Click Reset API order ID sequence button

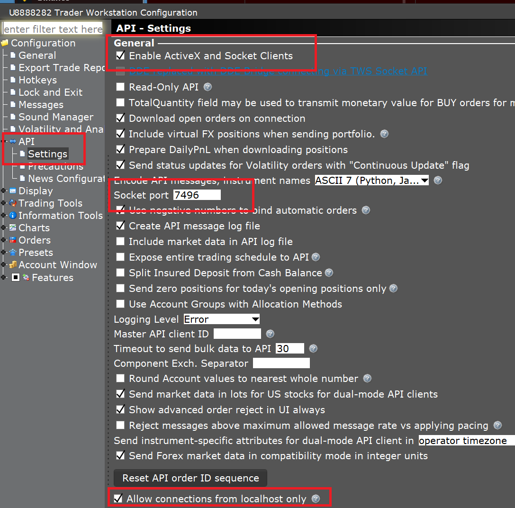tap(190, 478)
